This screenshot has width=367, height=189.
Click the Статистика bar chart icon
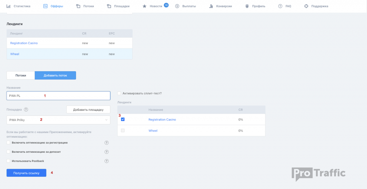[x=9, y=6]
